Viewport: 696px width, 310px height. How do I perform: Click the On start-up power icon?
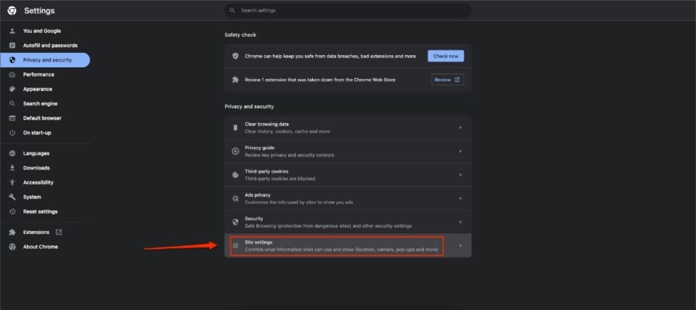tap(12, 133)
